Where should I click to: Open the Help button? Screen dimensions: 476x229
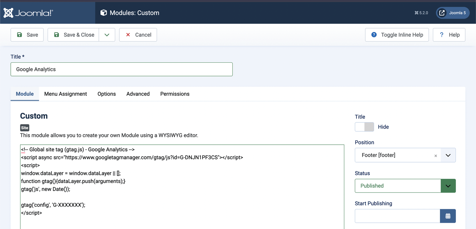coord(449,35)
